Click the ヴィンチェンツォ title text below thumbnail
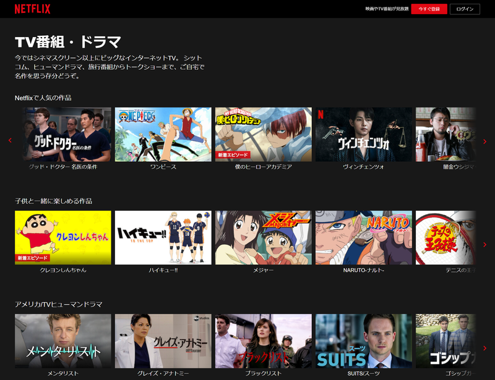This screenshot has width=495, height=380. (364, 167)
